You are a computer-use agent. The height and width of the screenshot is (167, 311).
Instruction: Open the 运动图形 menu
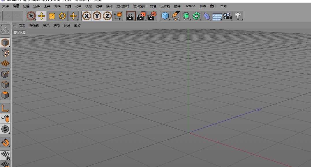(140, 6)
